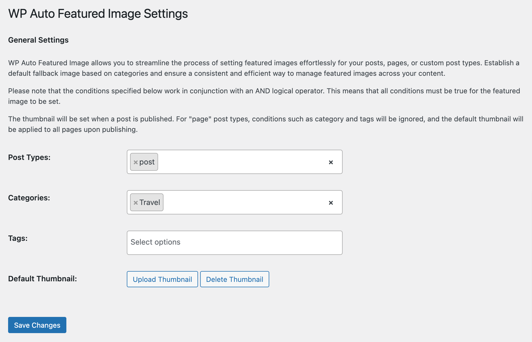Save the settings with Save Changes
Image resolution: width=532 pixels, height=342 pixels.
37,325
